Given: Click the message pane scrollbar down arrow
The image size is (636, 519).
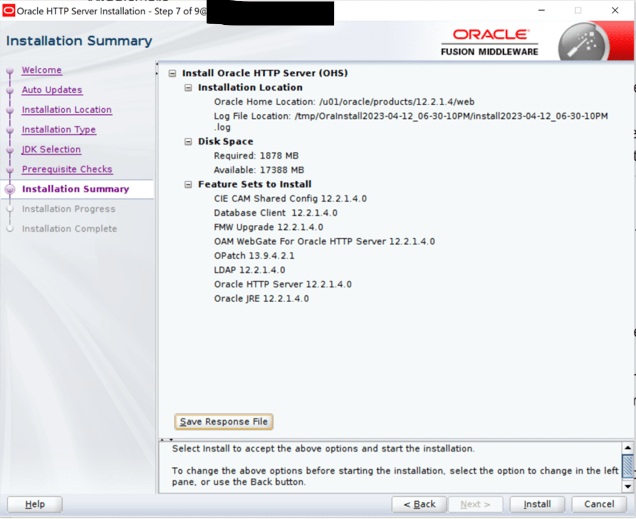Looking at the screenshot, I should tap(627, 486).
